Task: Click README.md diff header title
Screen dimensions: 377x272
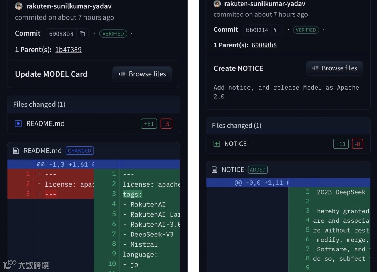Action: pyautogui.click(x=43, y=151)
